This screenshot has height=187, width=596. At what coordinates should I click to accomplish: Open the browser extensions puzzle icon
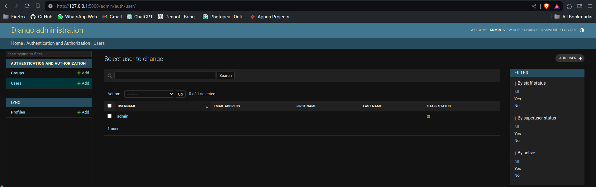(569, 6)
